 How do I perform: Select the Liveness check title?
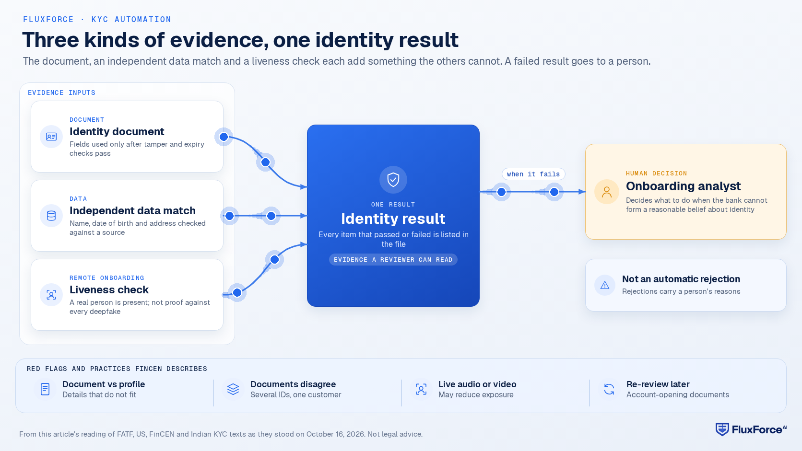click(109, 289)
